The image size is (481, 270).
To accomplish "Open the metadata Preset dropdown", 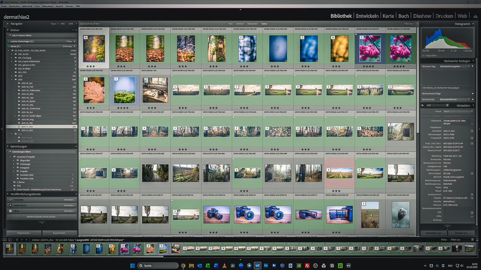I will pos(458,111).
